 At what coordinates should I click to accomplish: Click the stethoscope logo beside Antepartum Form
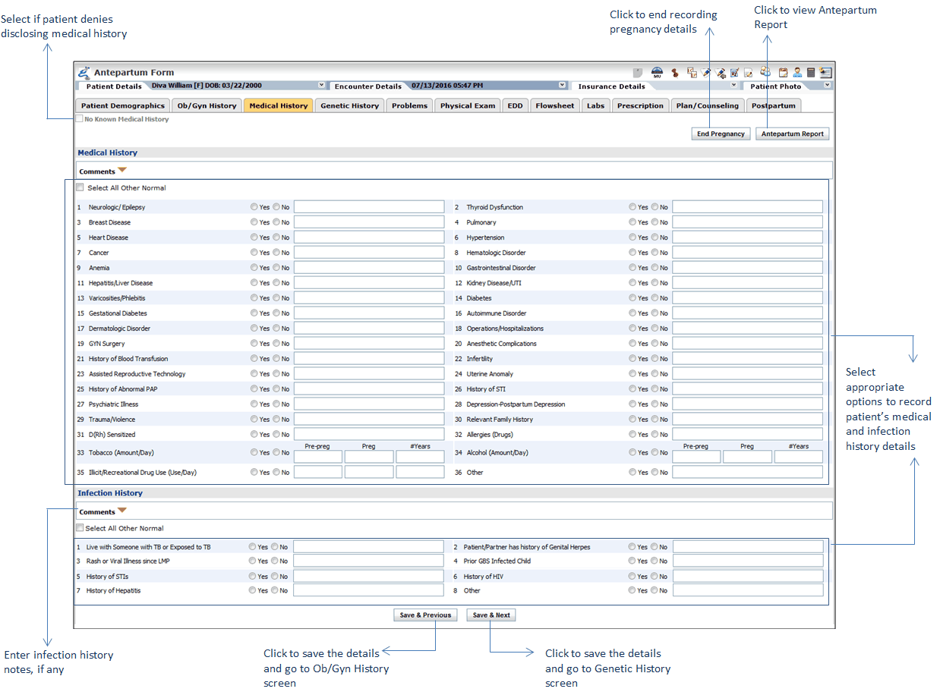[84, 73]
